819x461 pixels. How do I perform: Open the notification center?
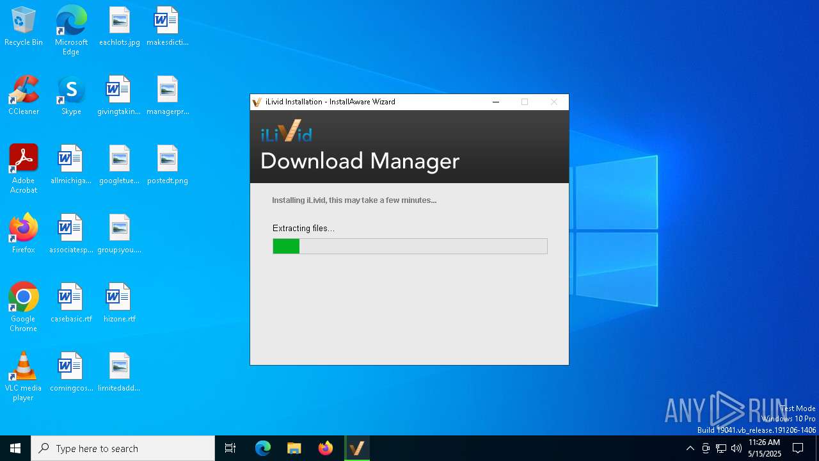(x=798, y=448)
